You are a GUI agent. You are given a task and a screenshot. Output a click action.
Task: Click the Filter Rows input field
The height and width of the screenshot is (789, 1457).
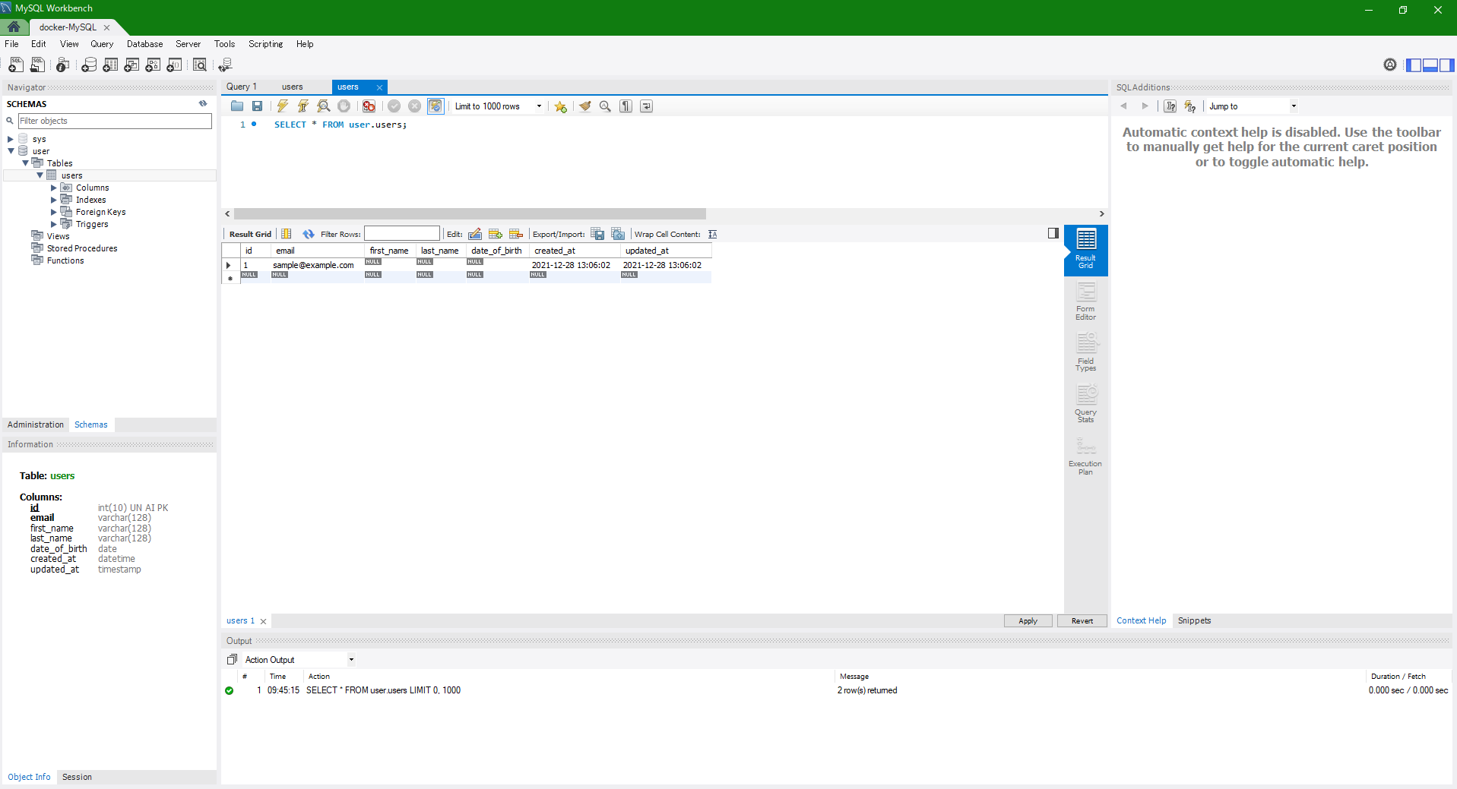coord(402,234)
